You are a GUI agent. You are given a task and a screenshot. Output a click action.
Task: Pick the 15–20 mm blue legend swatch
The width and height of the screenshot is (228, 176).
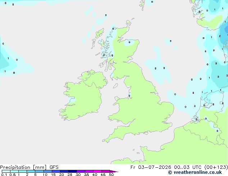click(x=56, y=171)
